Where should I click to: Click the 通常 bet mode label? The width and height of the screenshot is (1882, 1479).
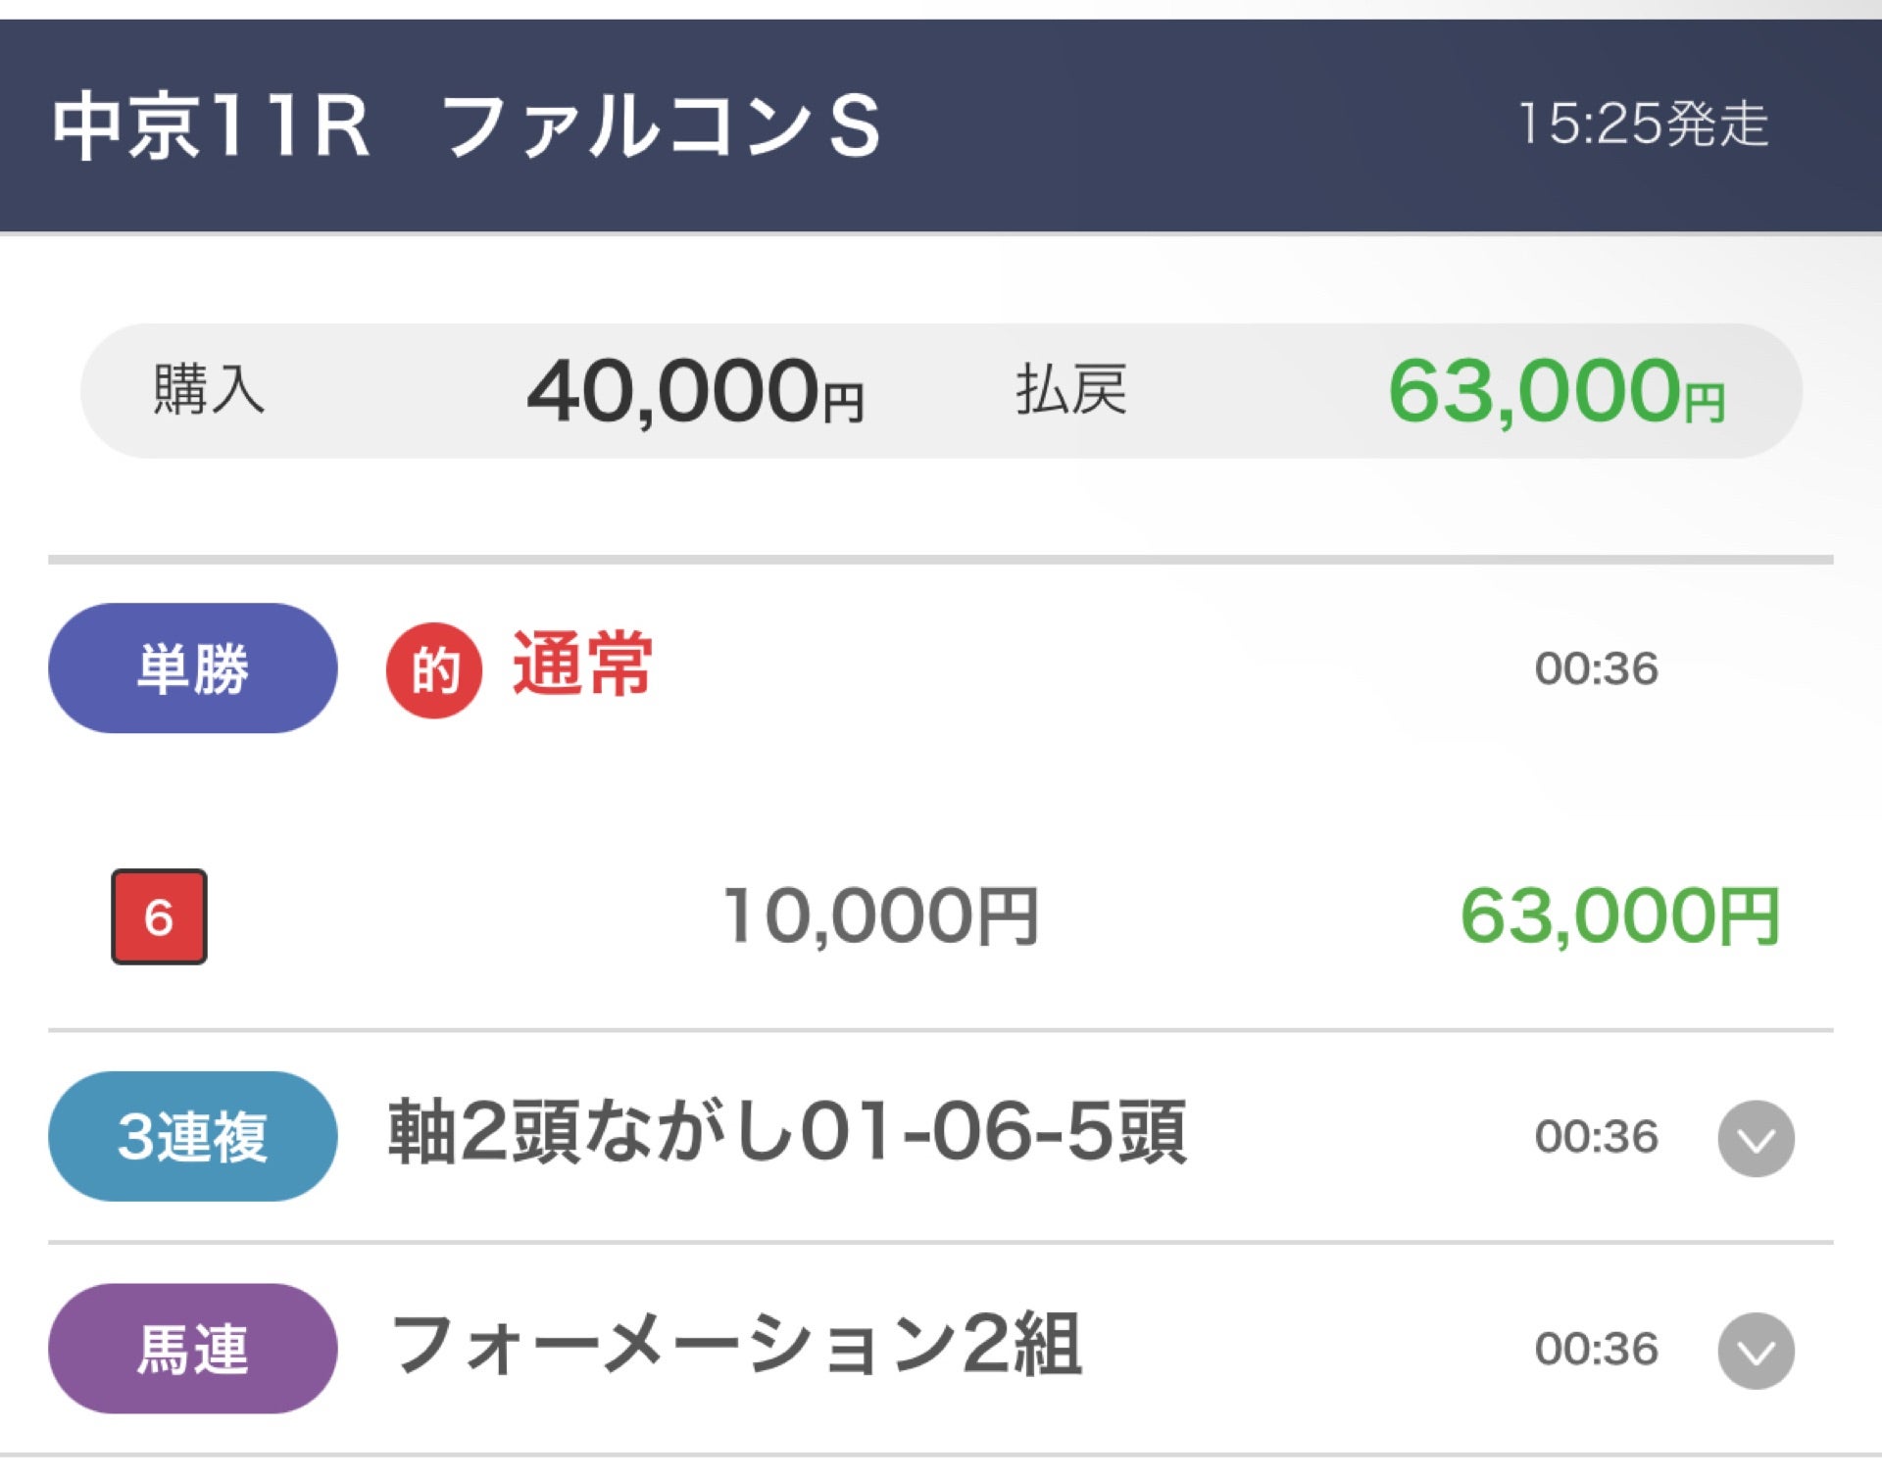click(582, 665)
